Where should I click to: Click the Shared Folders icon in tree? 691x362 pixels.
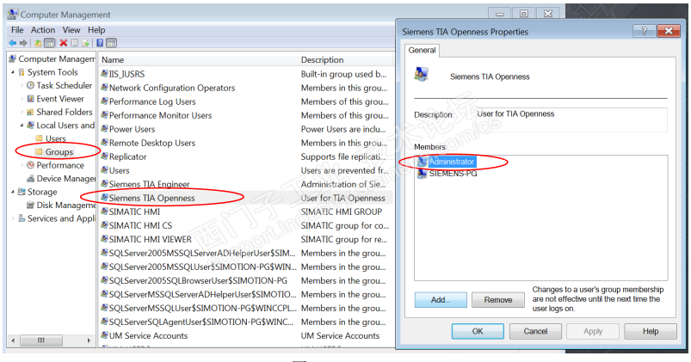click(30, 112)
